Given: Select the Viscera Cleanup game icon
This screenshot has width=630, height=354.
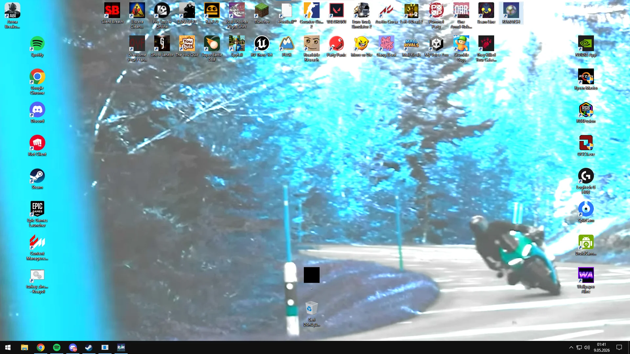Looking at the screenshot, I should 137,15.
